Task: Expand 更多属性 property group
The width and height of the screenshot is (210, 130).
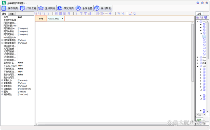Action: coord(2,94)
